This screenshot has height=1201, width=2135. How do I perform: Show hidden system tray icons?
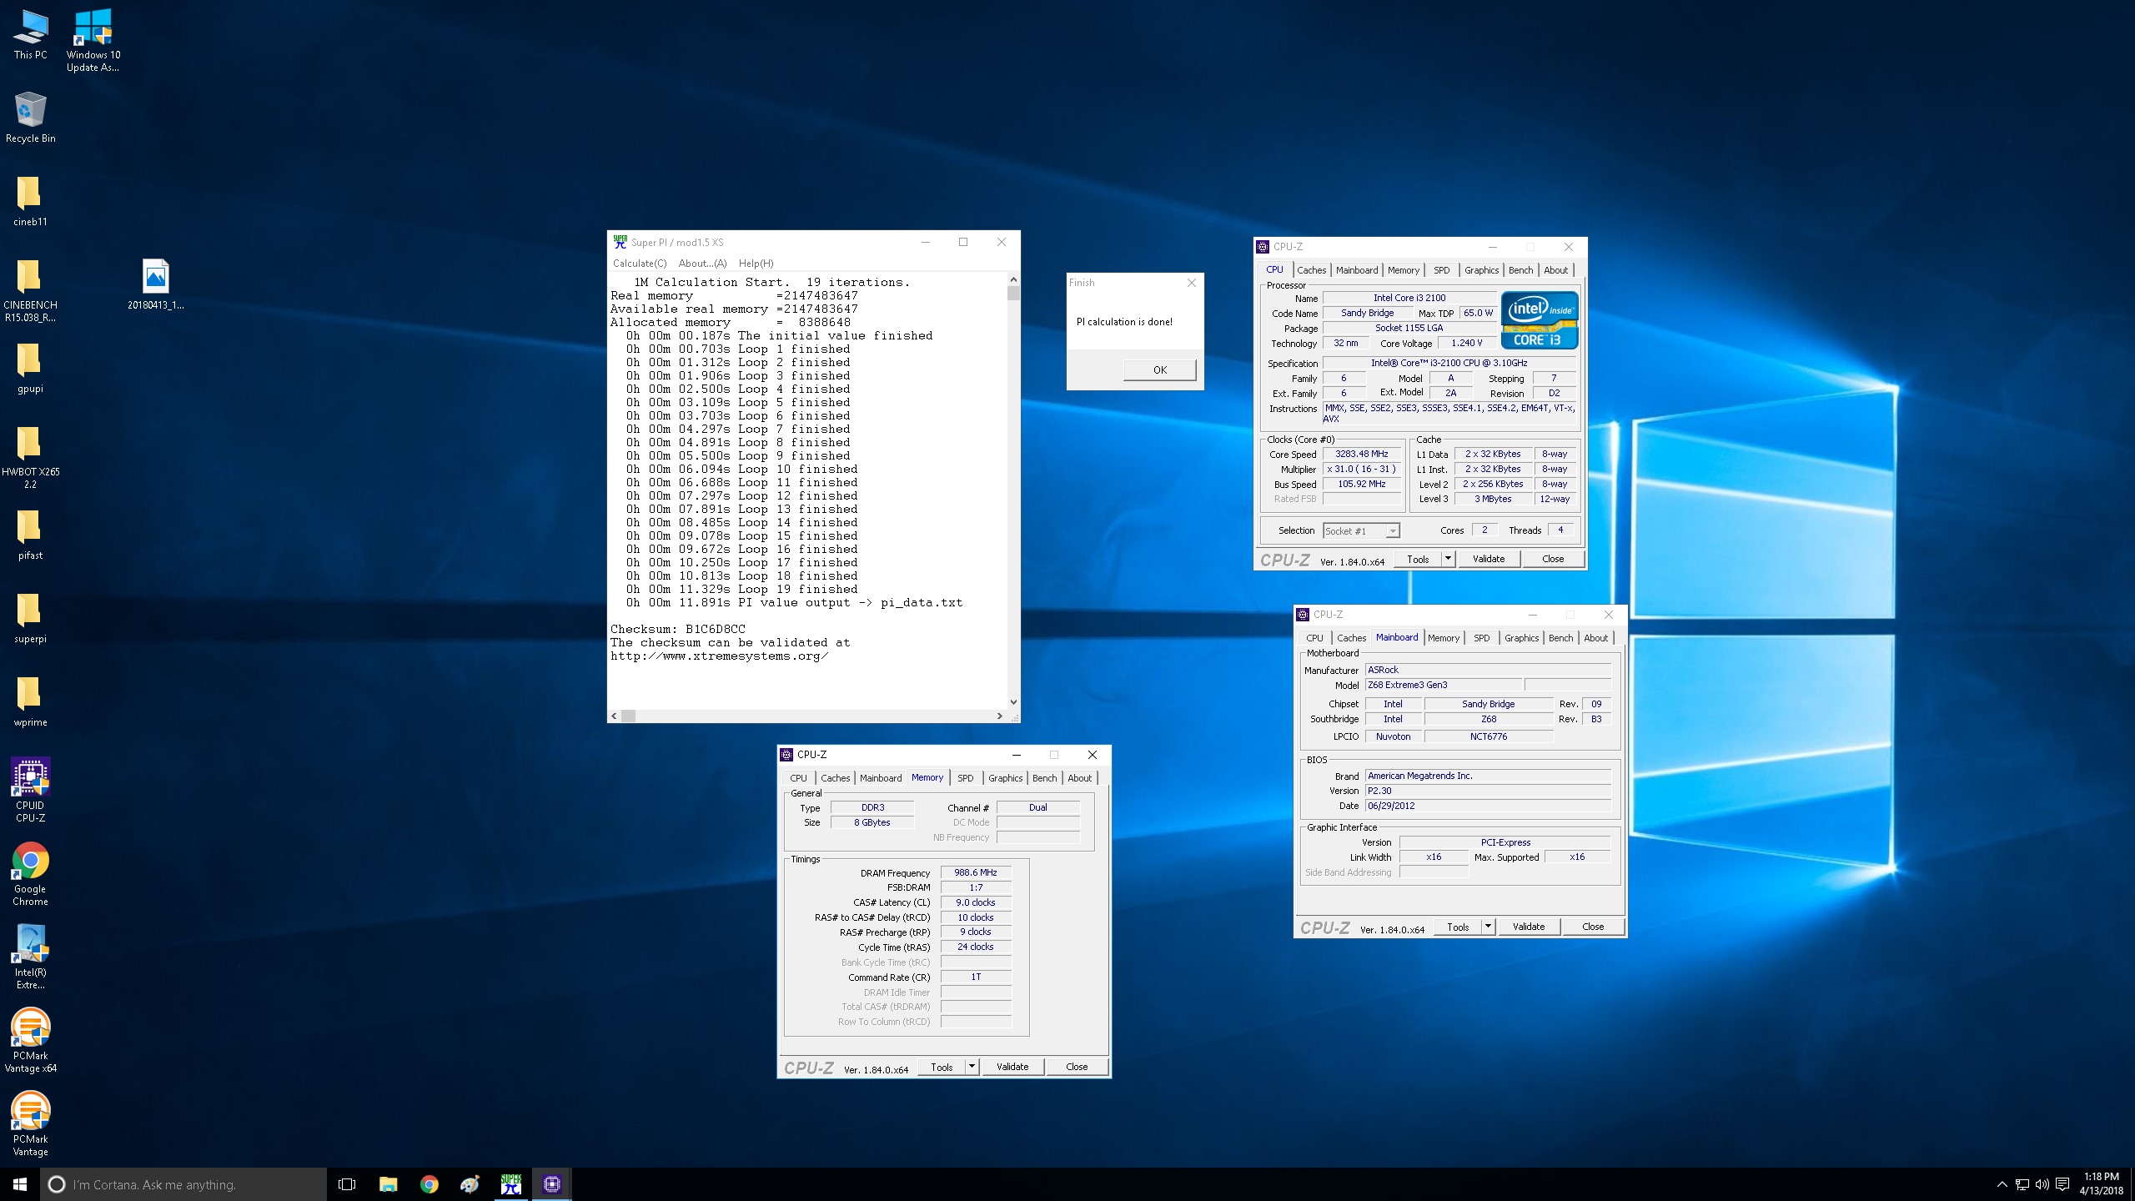click(2002, 1184)
